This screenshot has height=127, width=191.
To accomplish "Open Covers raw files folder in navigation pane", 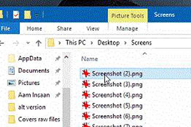I will (39, 119).
